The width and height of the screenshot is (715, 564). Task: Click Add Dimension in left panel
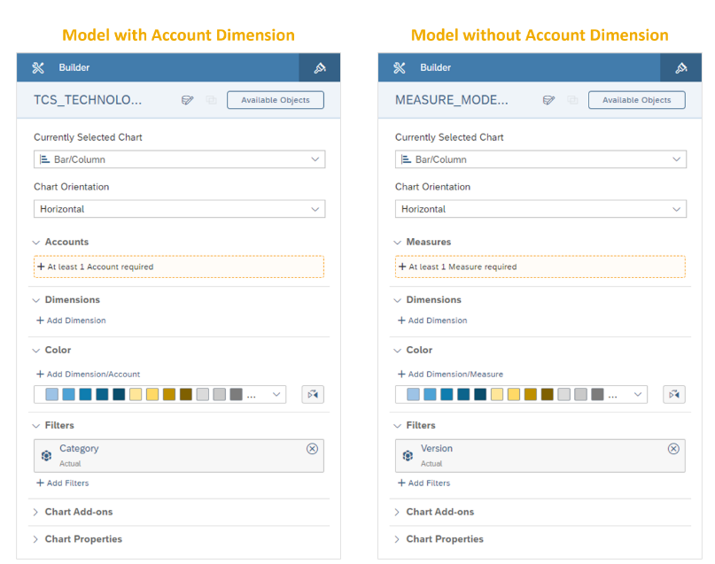click(71, 321)
